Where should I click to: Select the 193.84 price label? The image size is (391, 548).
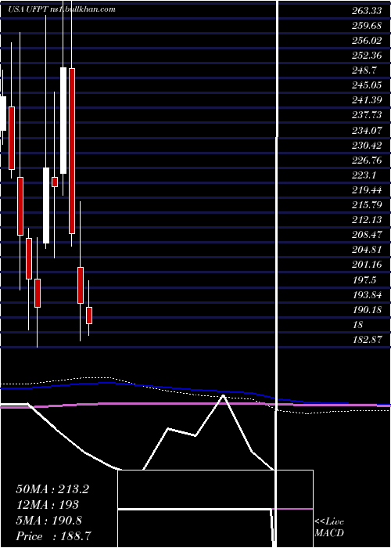(x=367, y=294)
